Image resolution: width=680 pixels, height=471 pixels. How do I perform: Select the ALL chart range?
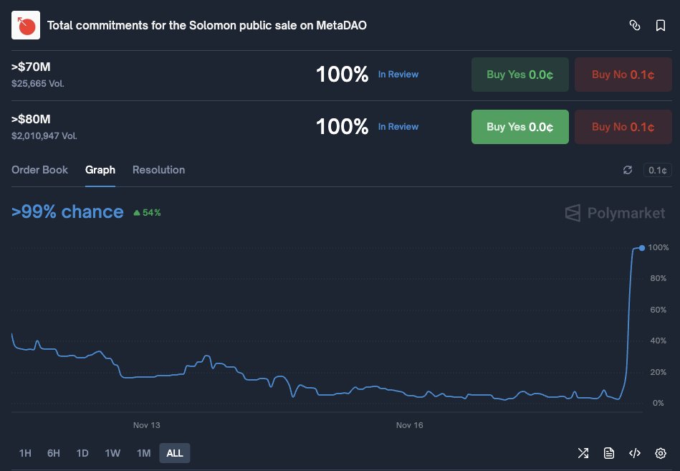(175, 453)
